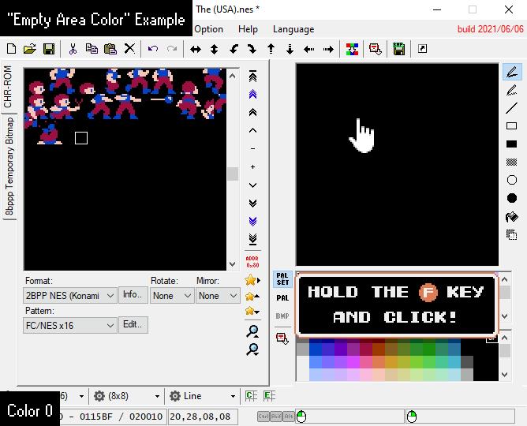527x426 pixels.
Task: Click the external window popup icon
Action: pyautogui.click(x=422, y=49)
